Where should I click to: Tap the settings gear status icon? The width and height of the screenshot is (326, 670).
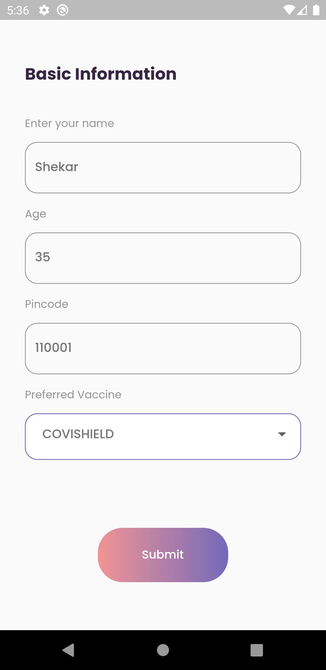(44, 10)
